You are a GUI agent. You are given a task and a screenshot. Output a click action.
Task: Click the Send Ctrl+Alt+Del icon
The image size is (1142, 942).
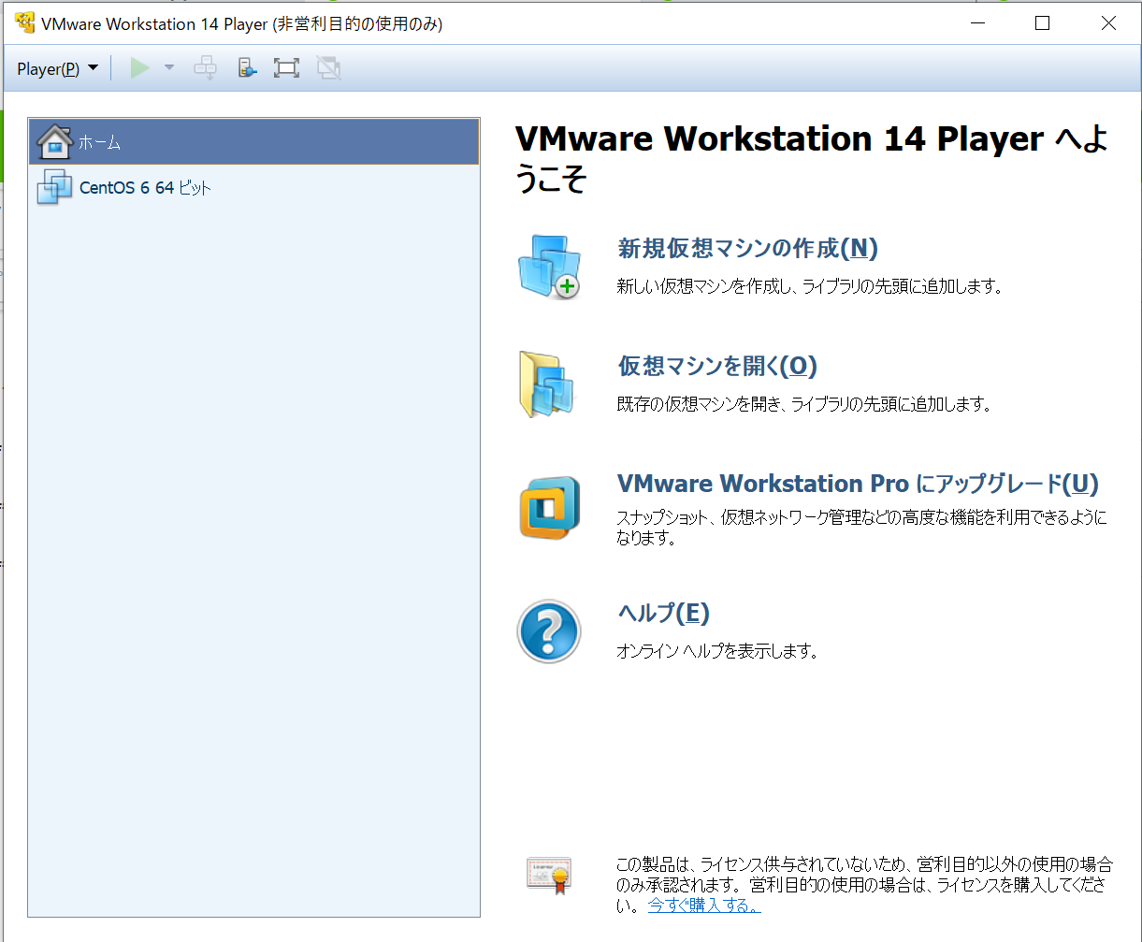205,67
